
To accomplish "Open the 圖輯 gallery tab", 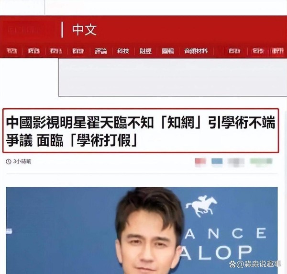I will click(168, 51).
